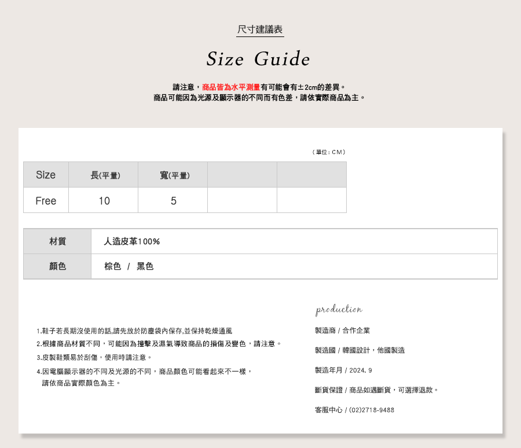Select the Size column header cell
Screen dimensions: 521x448
click(x=46, y=175)
